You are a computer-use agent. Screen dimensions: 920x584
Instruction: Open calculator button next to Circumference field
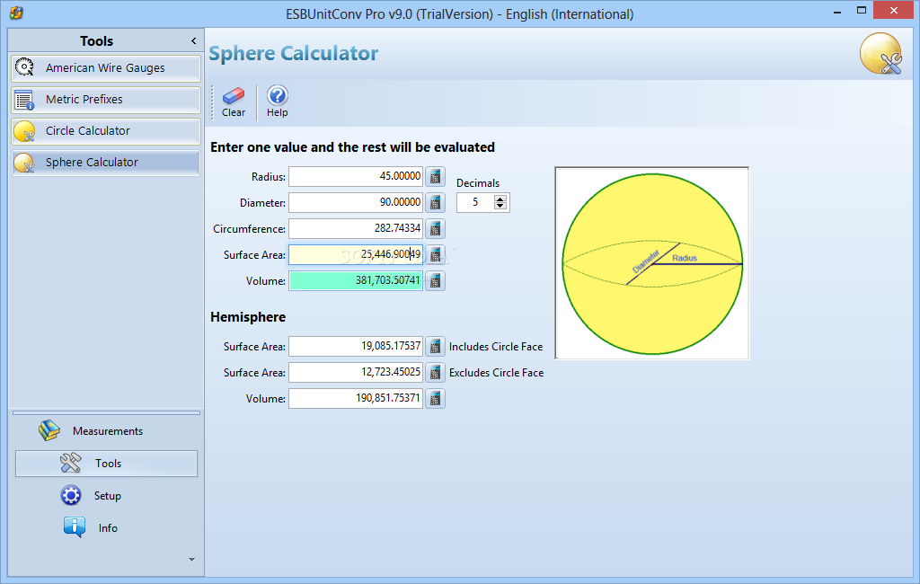point(435,228)
